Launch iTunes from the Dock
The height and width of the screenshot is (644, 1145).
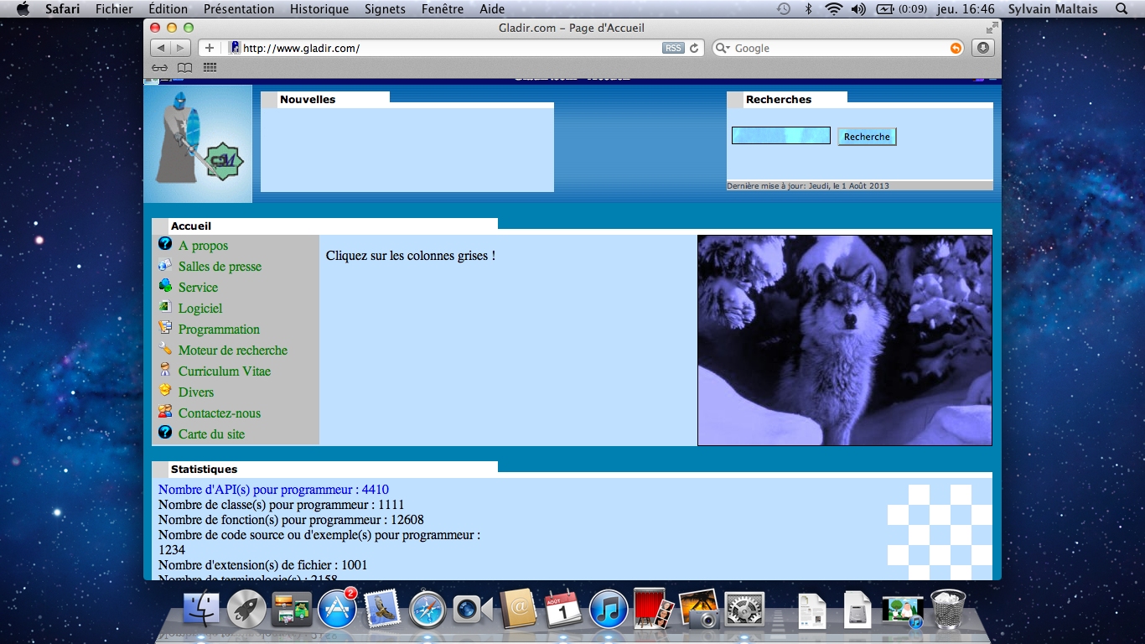coord(609,609)
